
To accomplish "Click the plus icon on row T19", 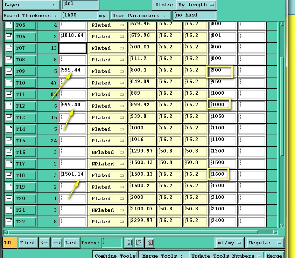I will pos(9,187).
